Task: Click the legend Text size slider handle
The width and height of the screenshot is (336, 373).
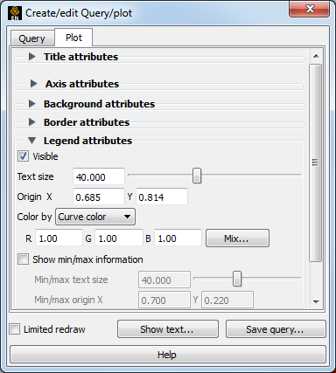Action: [x=197, y=176]
